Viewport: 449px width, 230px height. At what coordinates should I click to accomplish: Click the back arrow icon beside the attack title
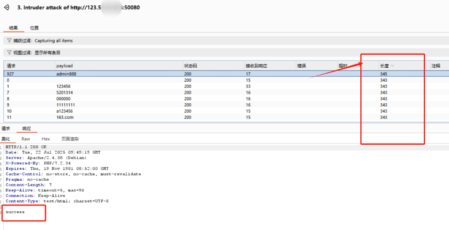pos(6,8)
